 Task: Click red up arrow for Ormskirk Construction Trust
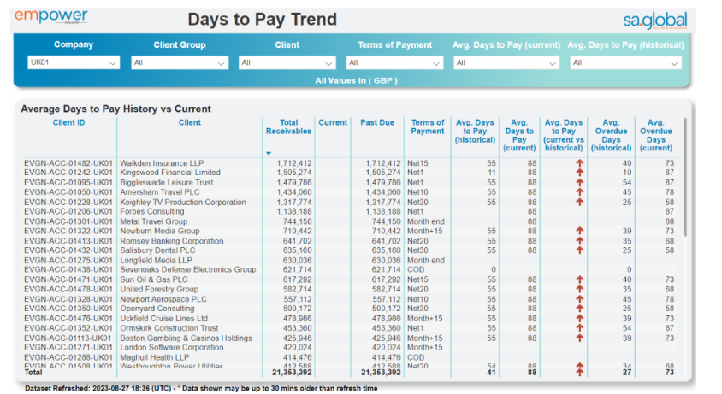(x=580, y=328)
